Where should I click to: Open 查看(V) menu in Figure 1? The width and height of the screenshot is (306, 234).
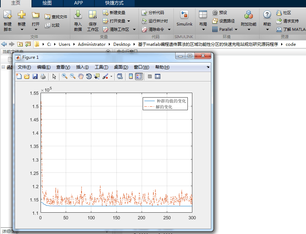pos(63,67)
